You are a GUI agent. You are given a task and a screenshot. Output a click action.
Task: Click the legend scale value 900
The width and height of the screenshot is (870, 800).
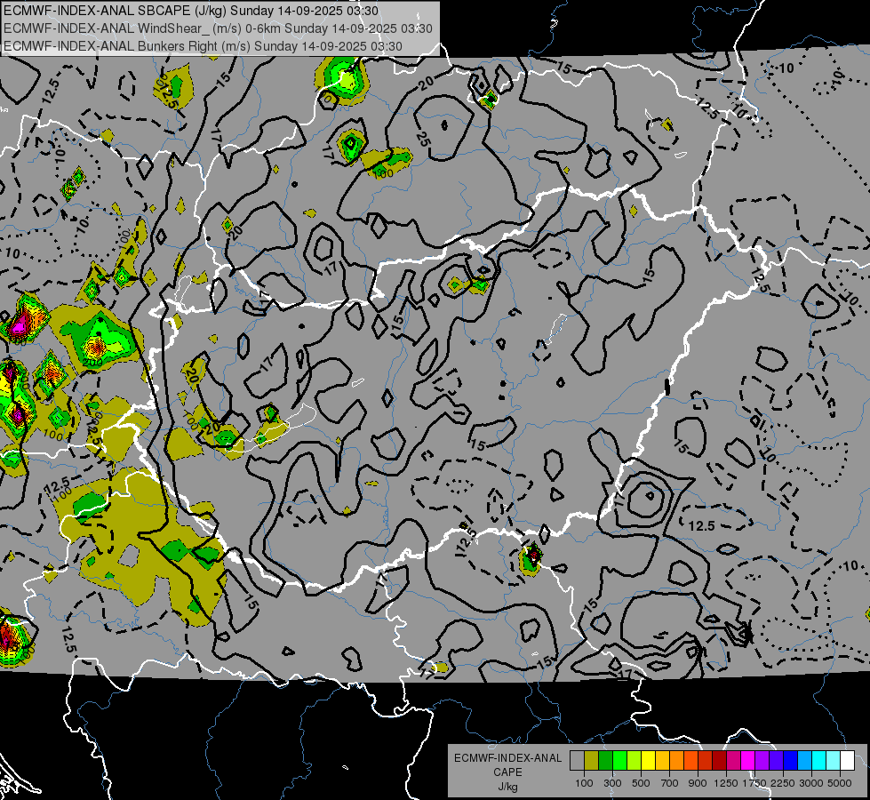point(698,783)
